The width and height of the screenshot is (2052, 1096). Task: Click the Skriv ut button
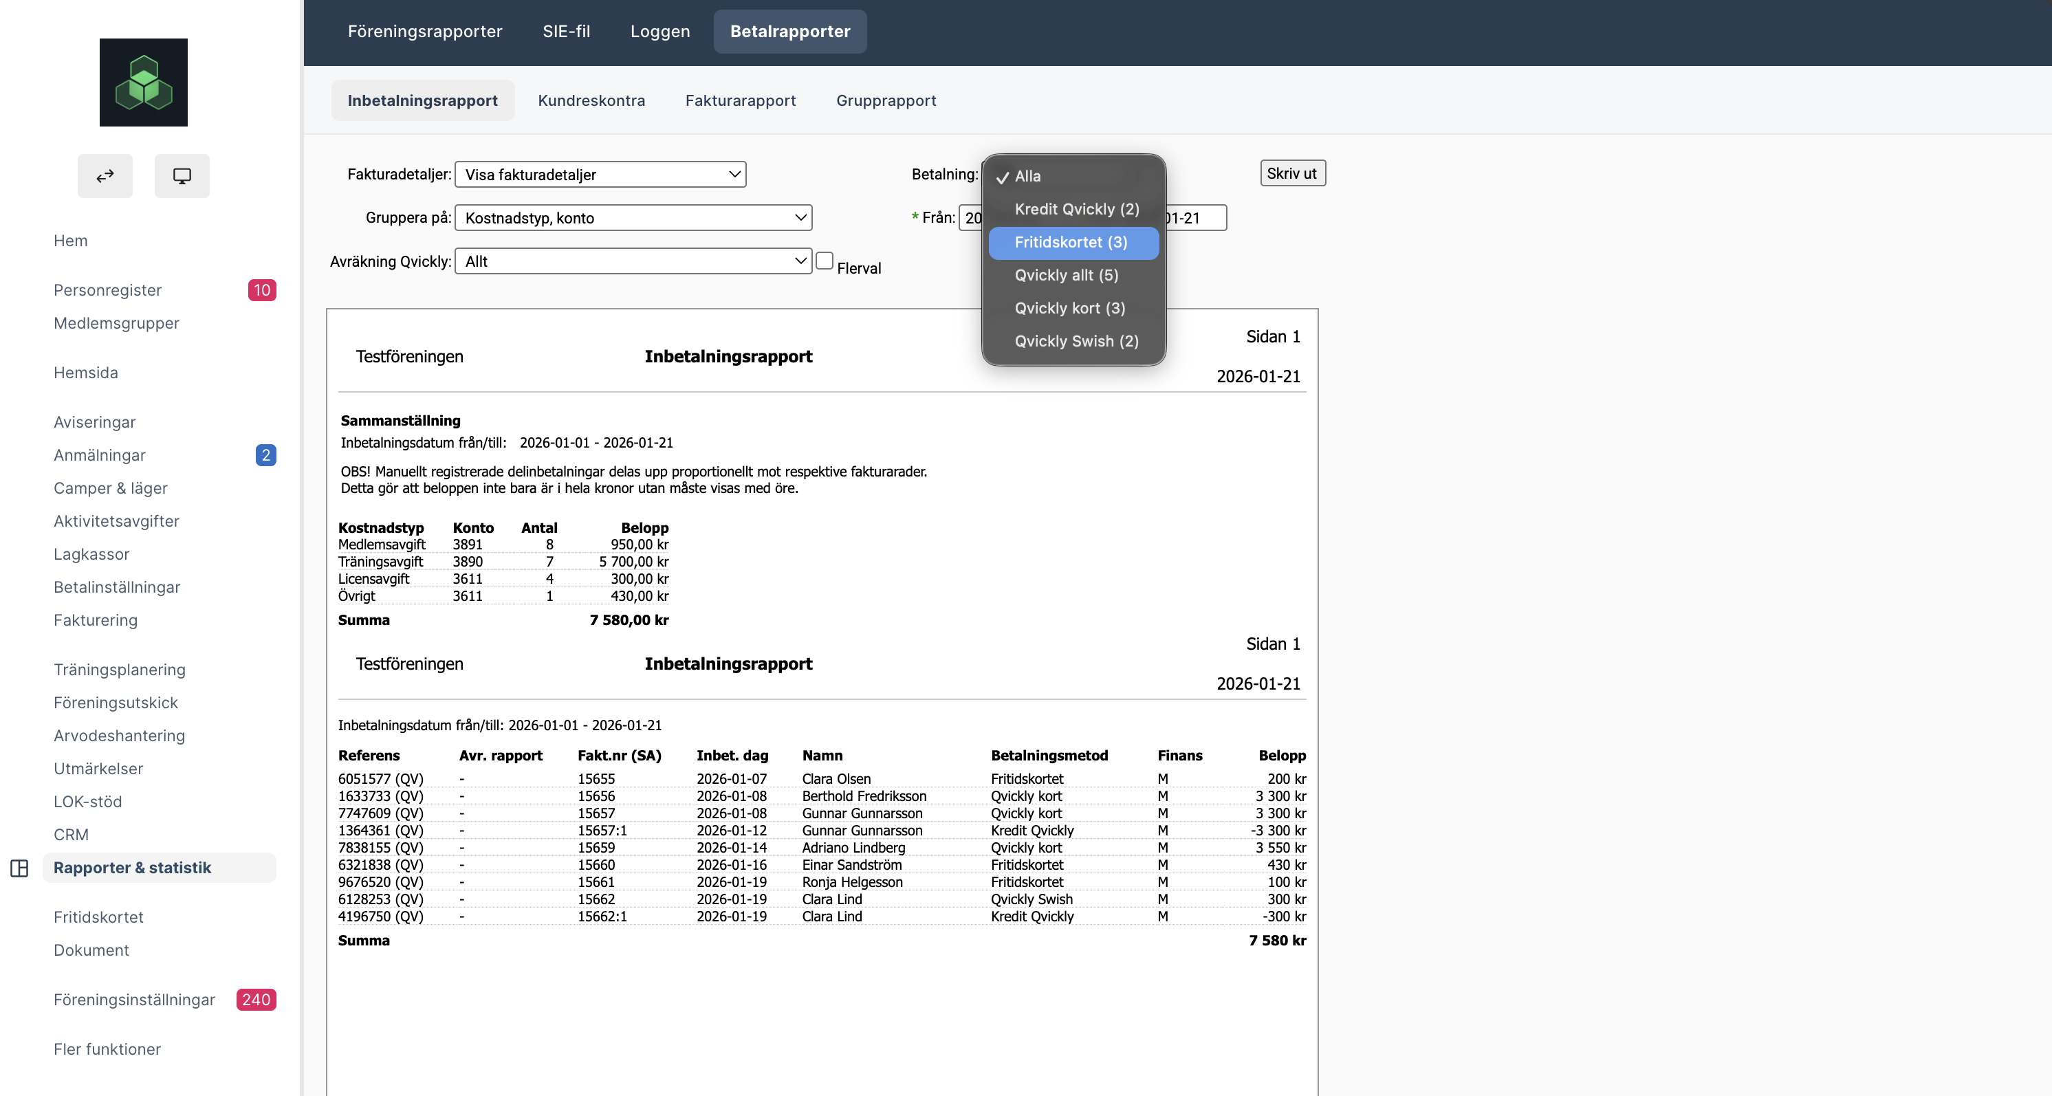pos(1291,174)
